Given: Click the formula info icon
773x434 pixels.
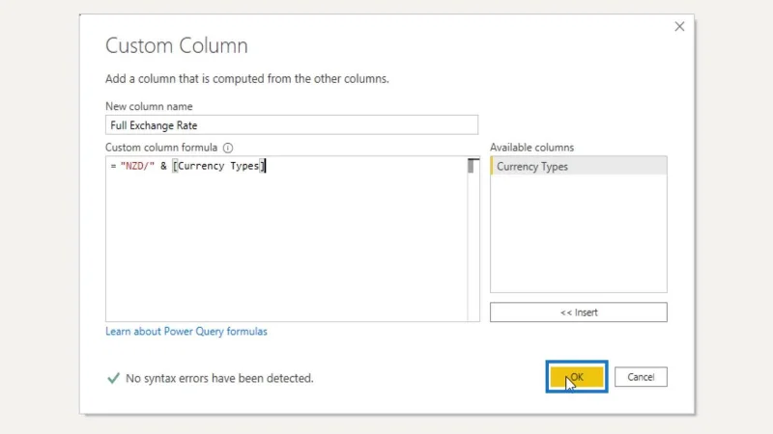Looking at the screenshot, I should click(228, 148).
